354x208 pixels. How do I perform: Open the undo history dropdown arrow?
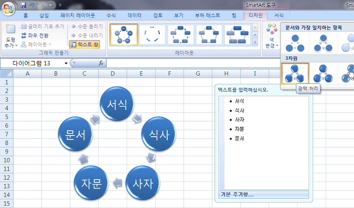click(x=38, y=5)
